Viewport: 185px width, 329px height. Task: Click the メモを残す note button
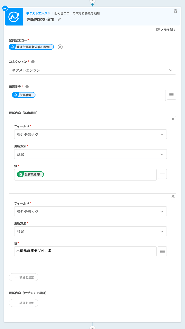[x=166, y=29]
